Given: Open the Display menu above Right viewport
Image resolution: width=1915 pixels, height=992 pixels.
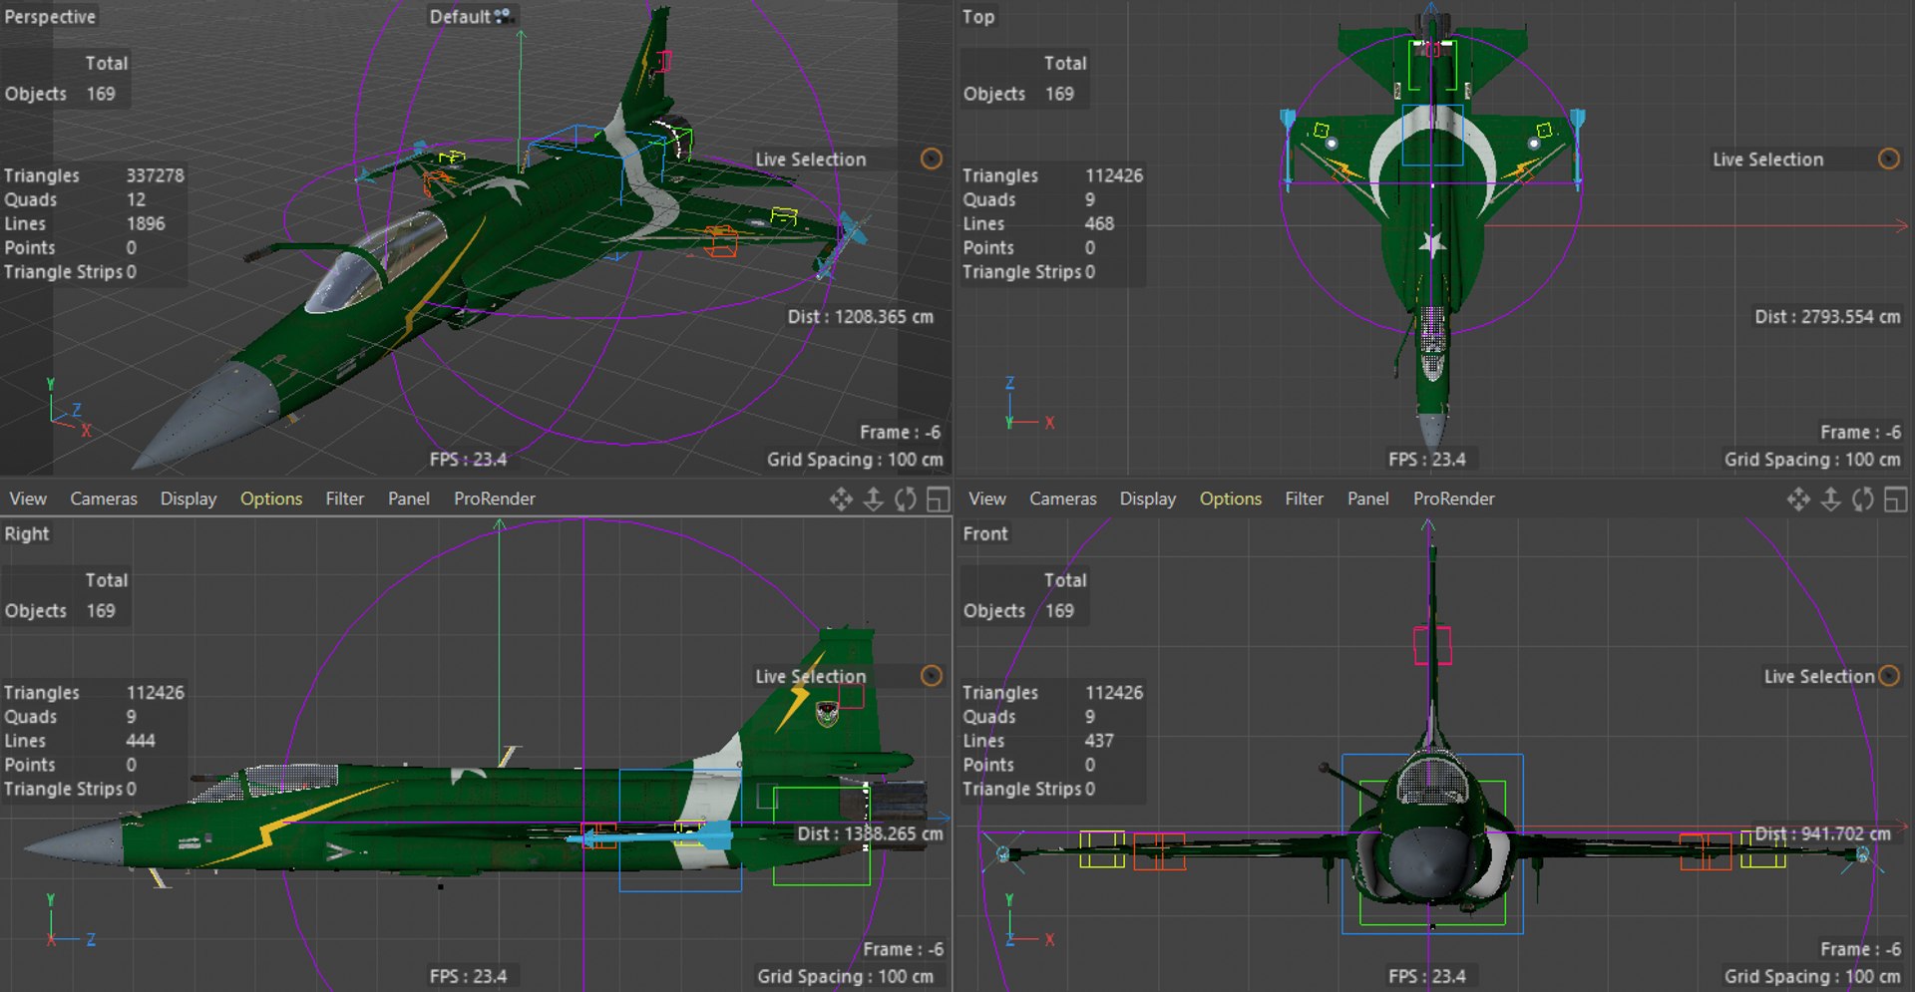Looking at the screenshot, I should click(189, 498).
